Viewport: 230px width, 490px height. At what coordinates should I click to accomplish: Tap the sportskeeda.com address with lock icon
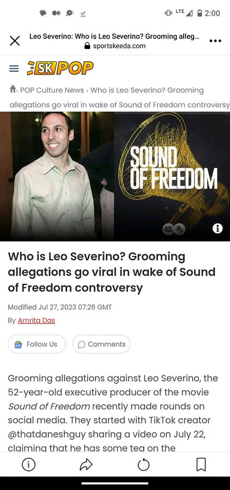115,46
